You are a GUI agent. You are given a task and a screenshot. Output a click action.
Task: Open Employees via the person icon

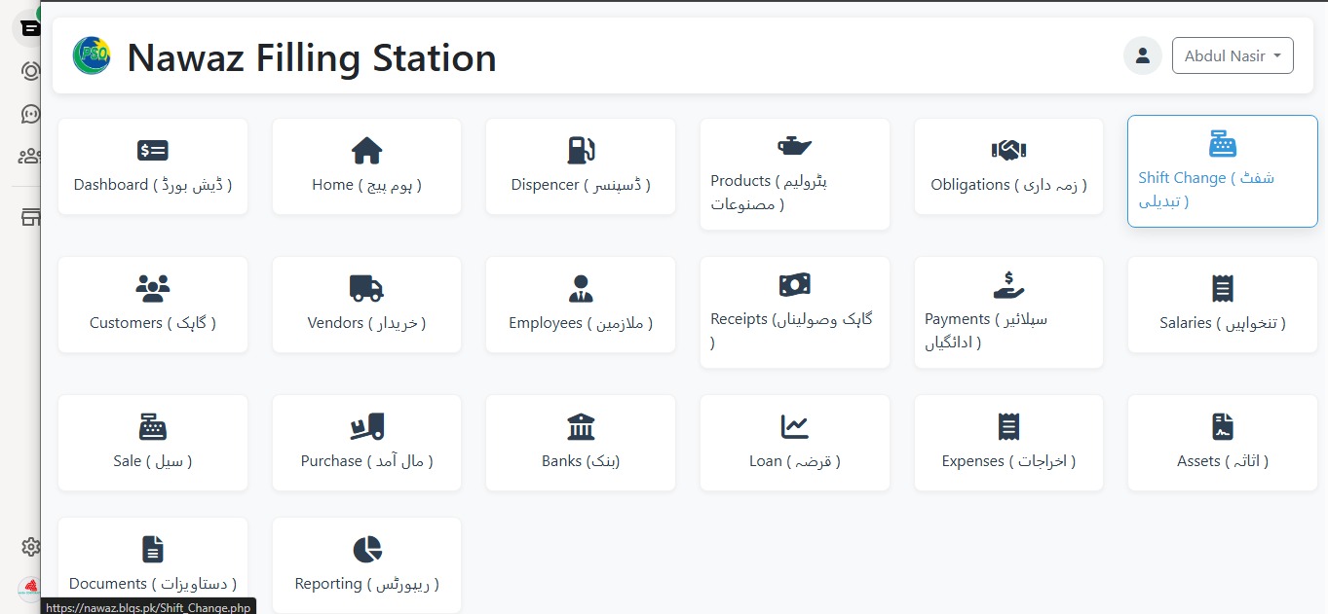coord(580,287)
